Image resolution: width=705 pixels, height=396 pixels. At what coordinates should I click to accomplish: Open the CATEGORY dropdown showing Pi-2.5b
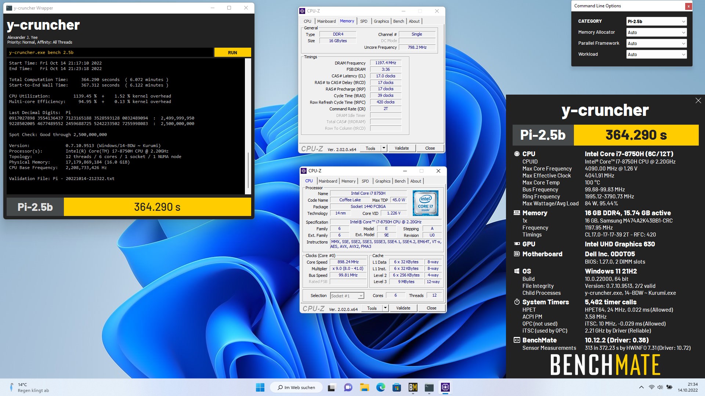656,21
